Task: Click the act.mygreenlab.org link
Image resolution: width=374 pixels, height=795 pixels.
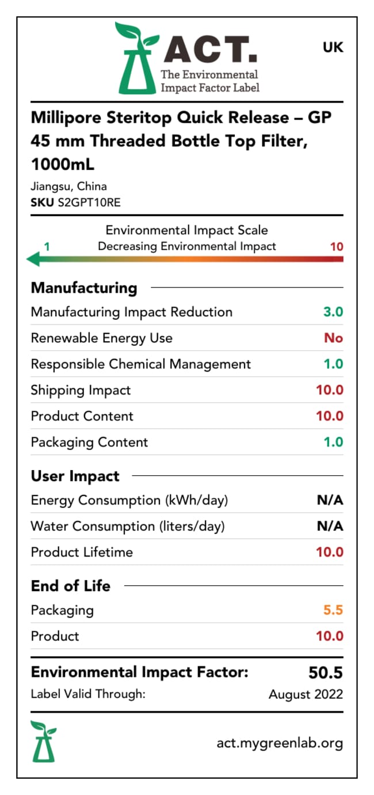Action: [280, 743]
